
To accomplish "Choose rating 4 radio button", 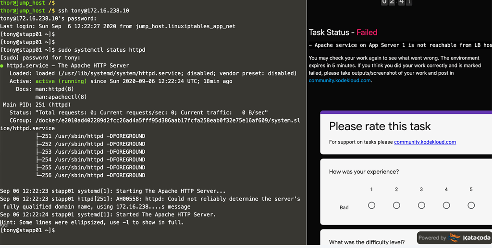I will coord(446,205).
